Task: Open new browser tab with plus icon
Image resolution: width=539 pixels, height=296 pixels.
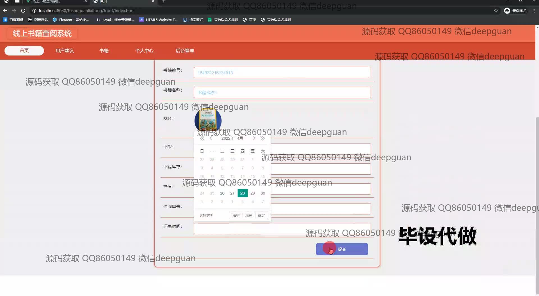Action: click(164, 1)
